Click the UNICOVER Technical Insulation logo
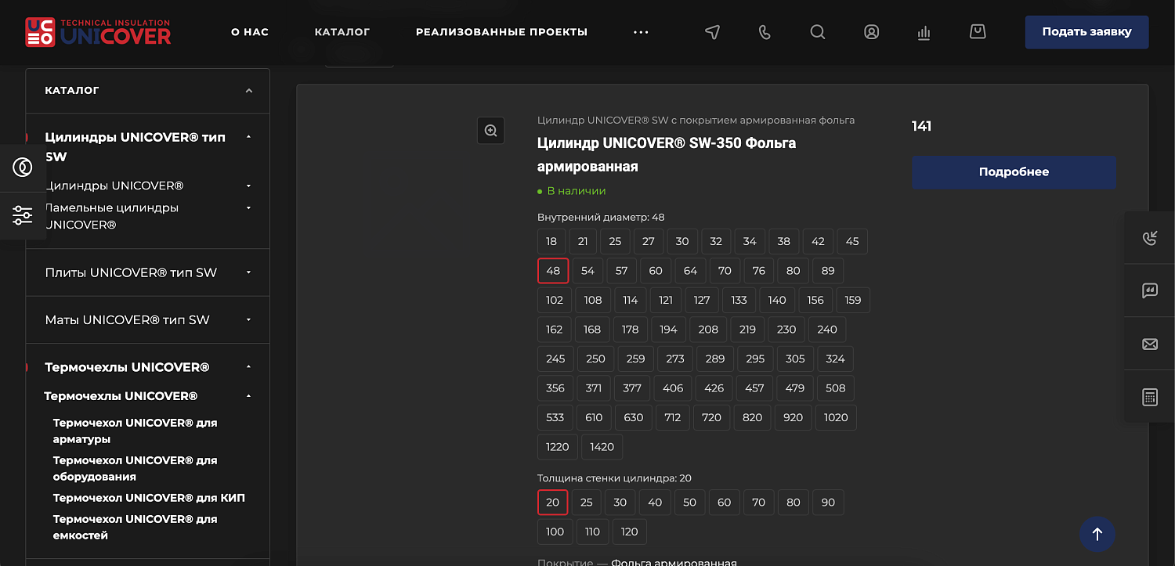 click(x=98, y=32)
